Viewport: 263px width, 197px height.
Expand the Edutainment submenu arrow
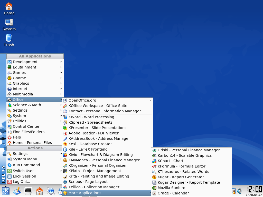coord(61,67)
